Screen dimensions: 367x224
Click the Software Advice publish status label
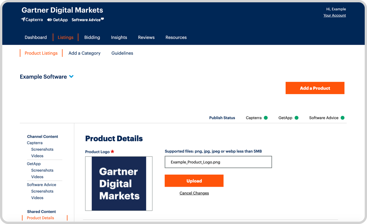(324, 118)
